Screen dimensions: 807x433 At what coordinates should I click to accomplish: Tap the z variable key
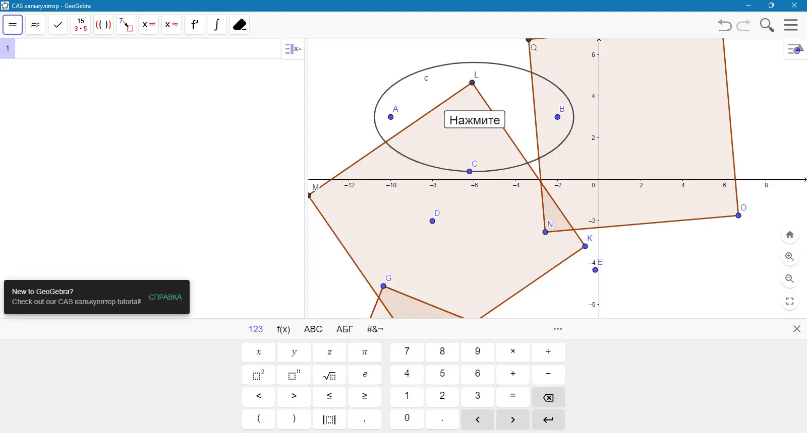(x=329, y=352)
